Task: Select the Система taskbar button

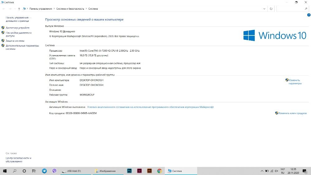Action: click(x=181, y=171)
